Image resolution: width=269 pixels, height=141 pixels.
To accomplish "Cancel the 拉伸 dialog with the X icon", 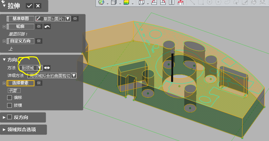I will [38, 6].
